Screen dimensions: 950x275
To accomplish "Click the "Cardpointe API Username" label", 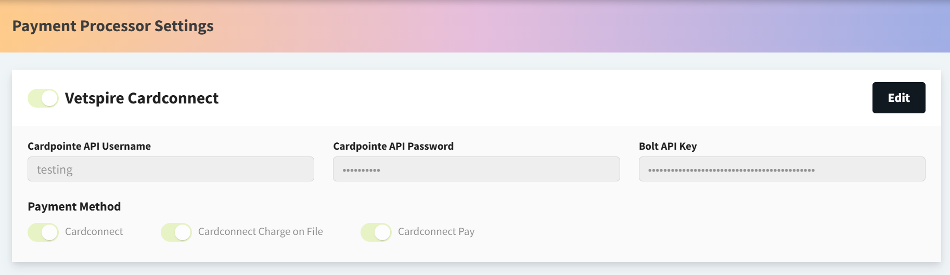I will point(89,146).
